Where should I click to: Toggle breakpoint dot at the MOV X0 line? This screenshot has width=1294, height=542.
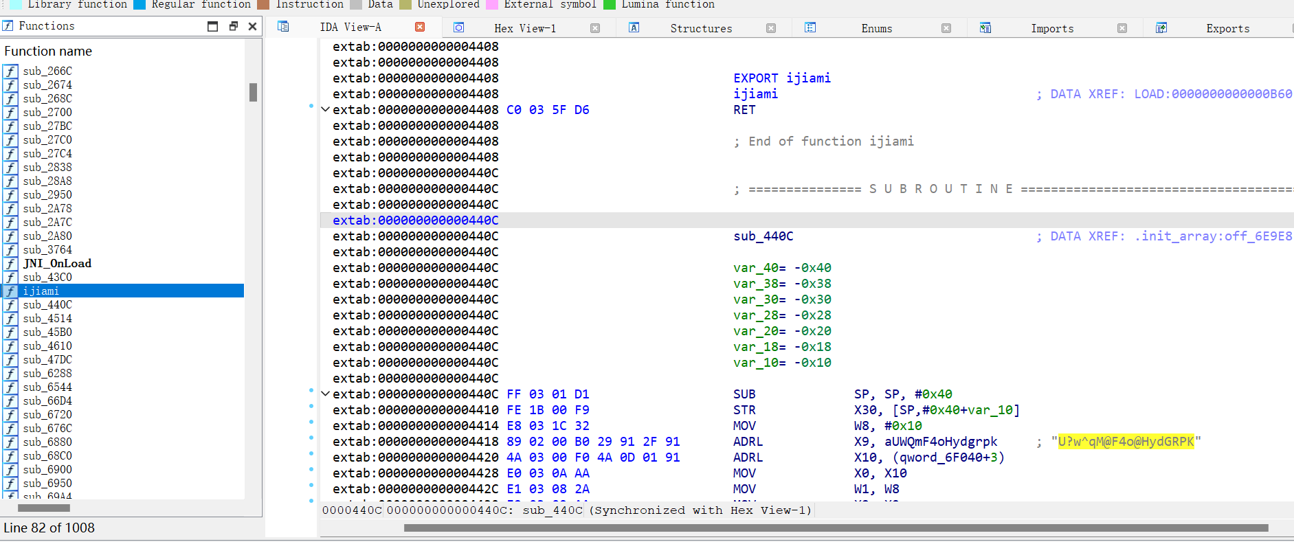coord(311,469)
